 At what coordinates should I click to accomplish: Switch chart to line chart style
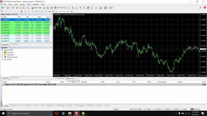click(76, 8)
